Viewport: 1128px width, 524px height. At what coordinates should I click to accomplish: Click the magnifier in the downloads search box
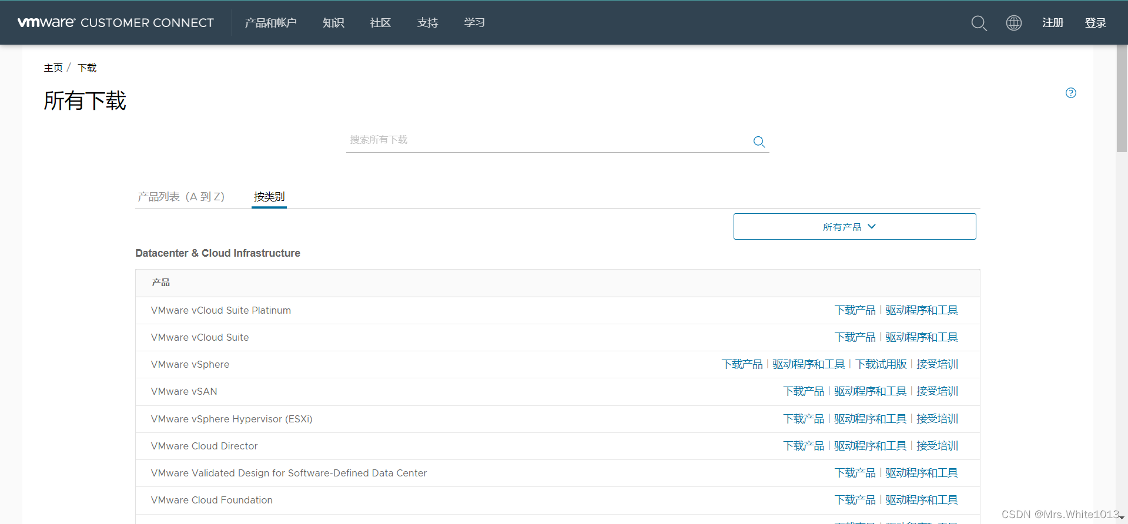(x=759, y=142)
